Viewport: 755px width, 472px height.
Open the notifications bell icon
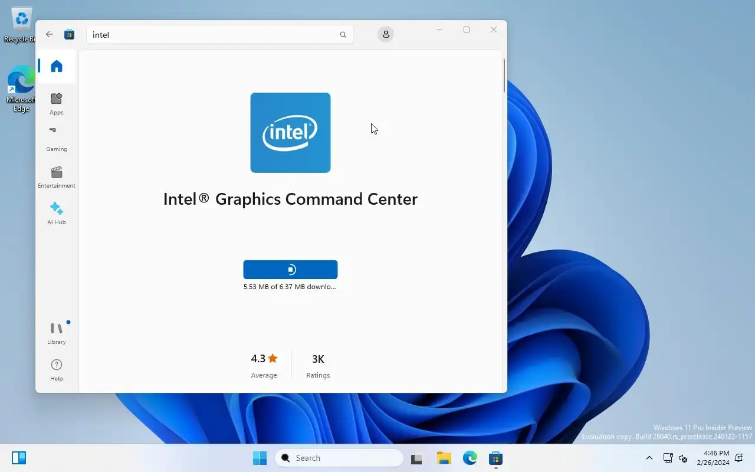739,458
